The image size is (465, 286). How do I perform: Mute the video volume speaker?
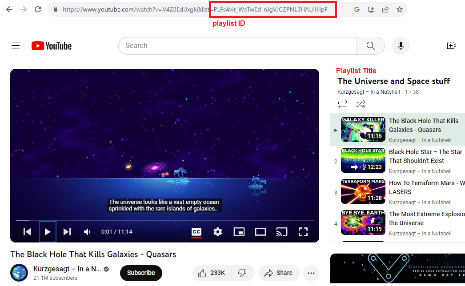coord(88,232)
